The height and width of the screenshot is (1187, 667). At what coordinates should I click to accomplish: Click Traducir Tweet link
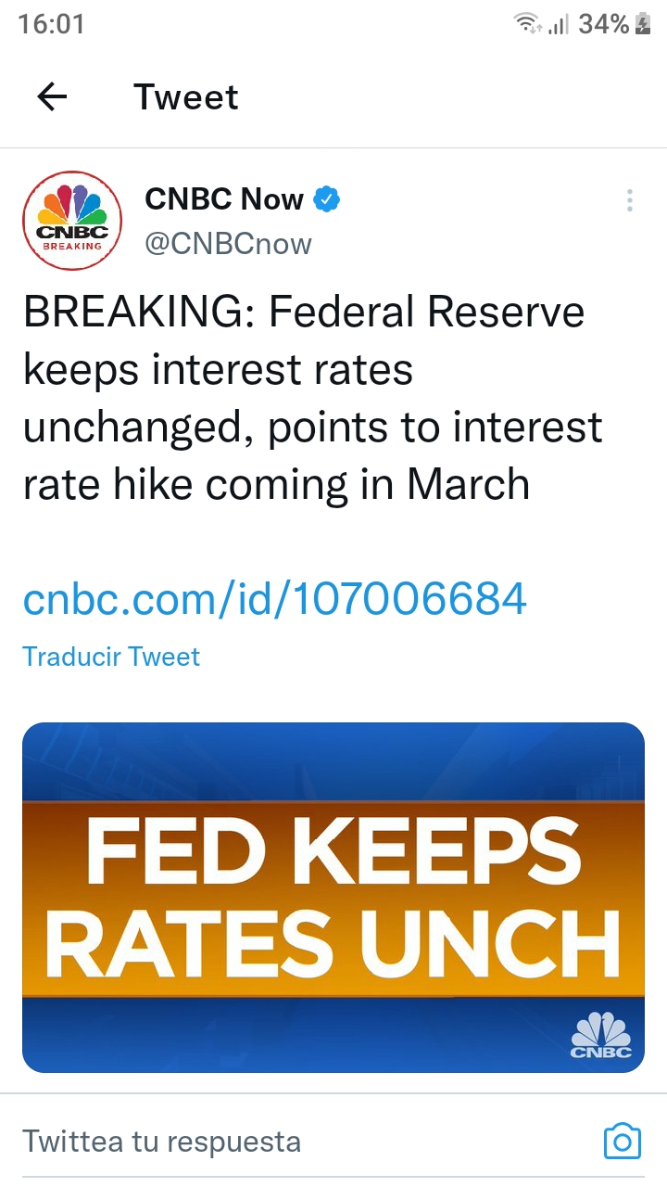coord(111,657)
